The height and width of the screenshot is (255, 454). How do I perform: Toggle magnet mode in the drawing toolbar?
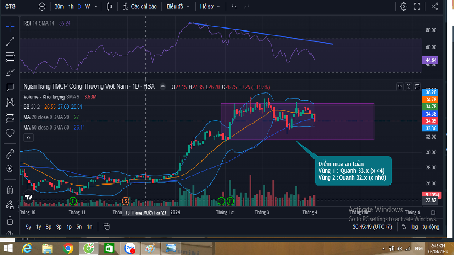(10, 189)
